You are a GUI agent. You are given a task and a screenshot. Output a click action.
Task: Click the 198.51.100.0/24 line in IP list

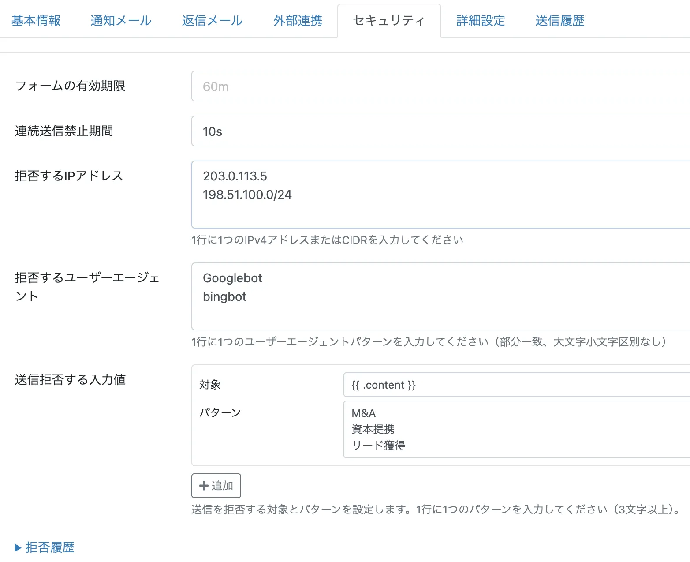[x=247, y=195]
